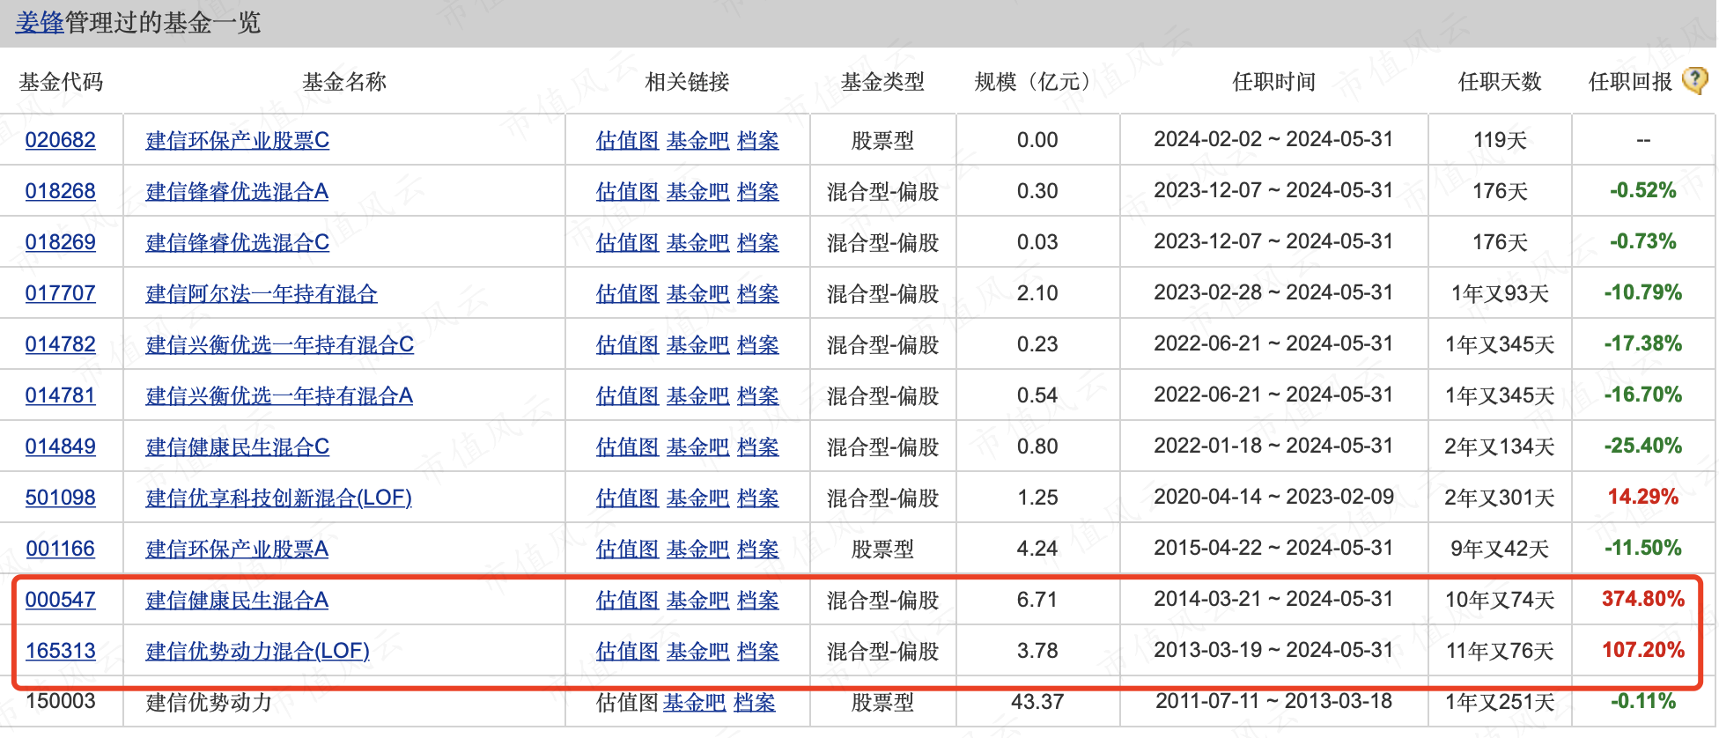
Task: Open fund code 014849
Action: point(60,446)
